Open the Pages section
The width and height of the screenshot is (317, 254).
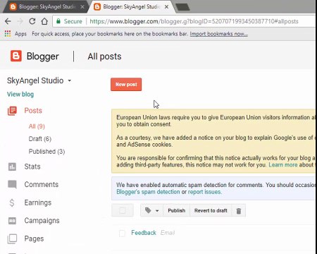click(34, 238)
